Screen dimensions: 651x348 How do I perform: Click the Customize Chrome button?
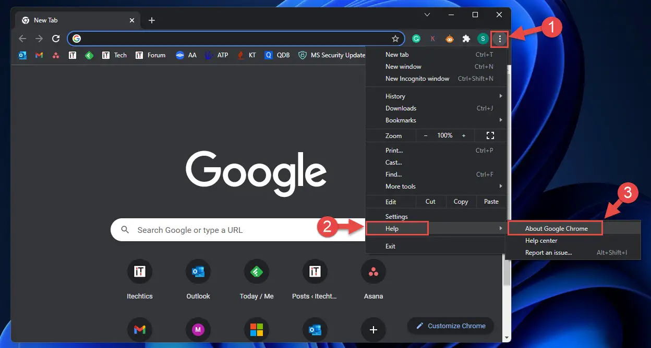click(451, 326)
